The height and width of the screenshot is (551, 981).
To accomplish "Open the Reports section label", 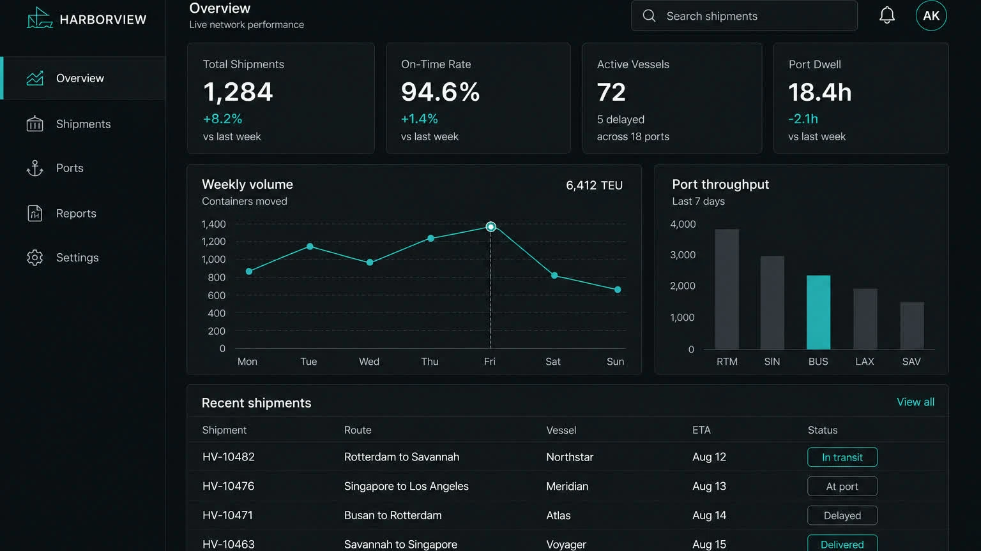I will (76, 214).
